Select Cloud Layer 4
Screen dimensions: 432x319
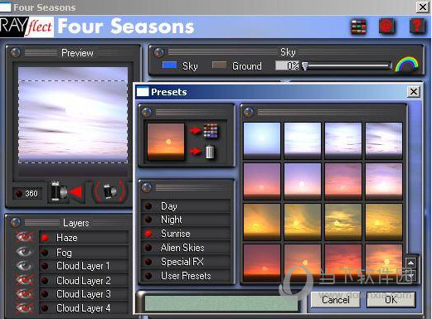(x=84, y=307)
